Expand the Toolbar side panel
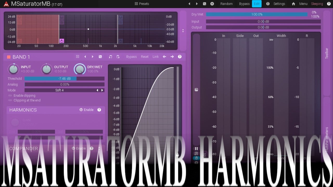Image resolution: width=333 pixels, height=187 pixels. [x=327, y=53]
